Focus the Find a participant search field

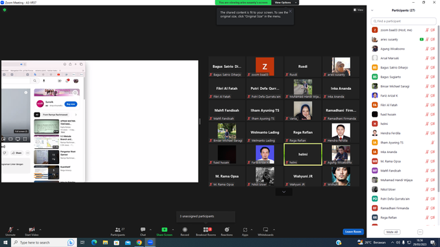[x=404, y=21]
